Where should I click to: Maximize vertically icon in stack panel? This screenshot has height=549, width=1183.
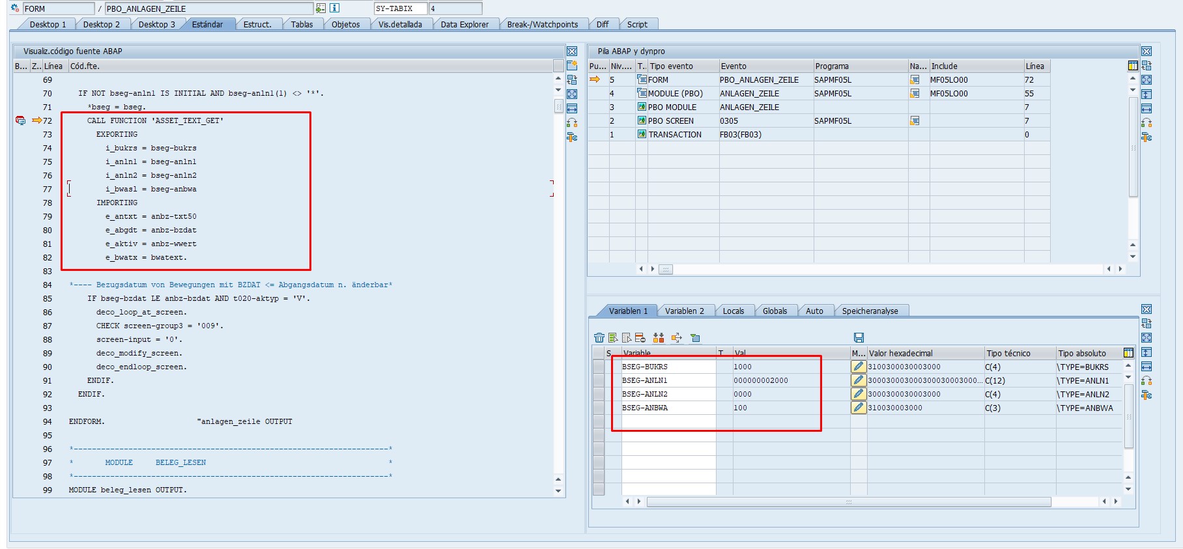click(1147, 94)
